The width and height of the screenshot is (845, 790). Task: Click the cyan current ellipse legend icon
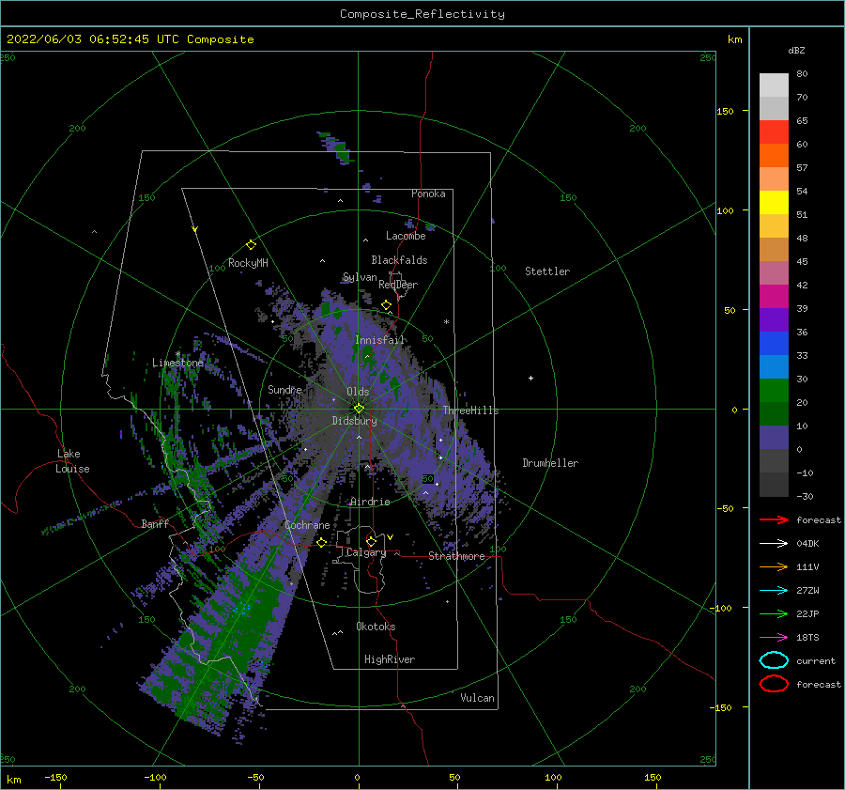774,660
